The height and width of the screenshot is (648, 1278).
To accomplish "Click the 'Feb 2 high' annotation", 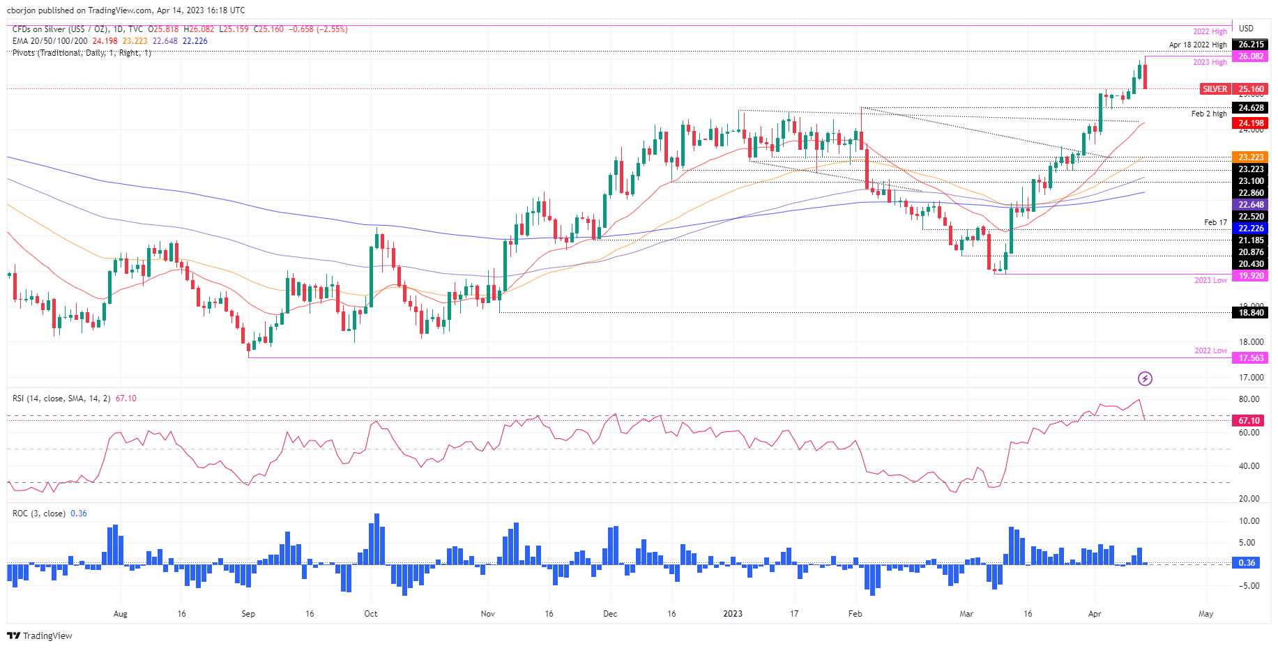I will (1209, 114).
